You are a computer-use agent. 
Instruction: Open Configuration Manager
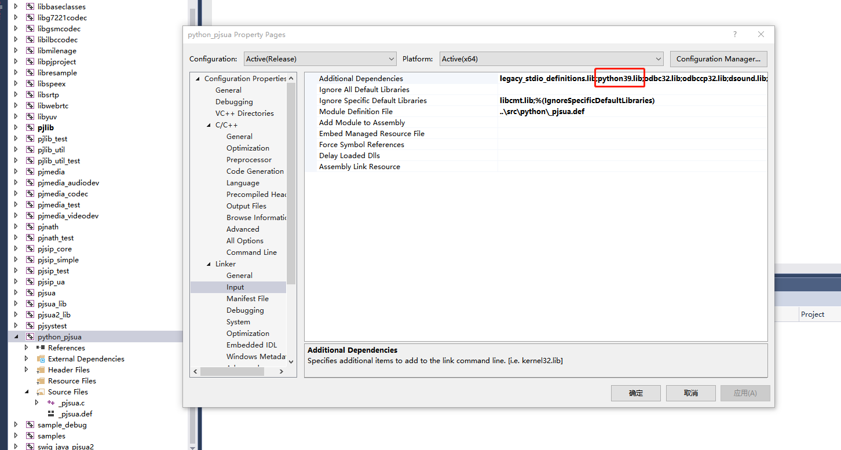click(x=718, y=58)
